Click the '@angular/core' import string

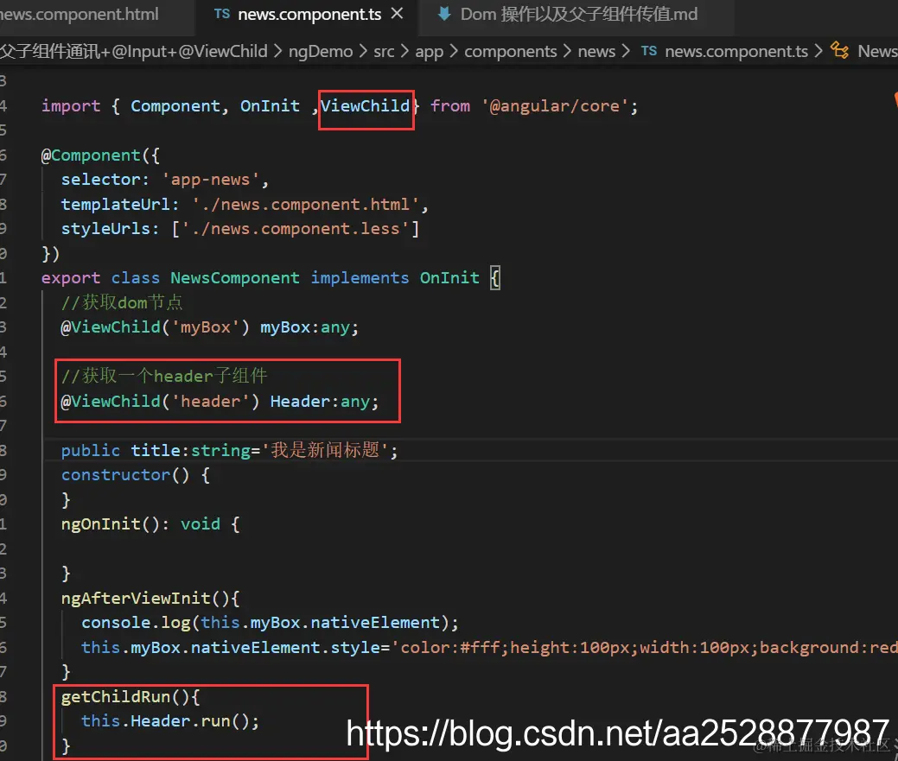point(555,106)
